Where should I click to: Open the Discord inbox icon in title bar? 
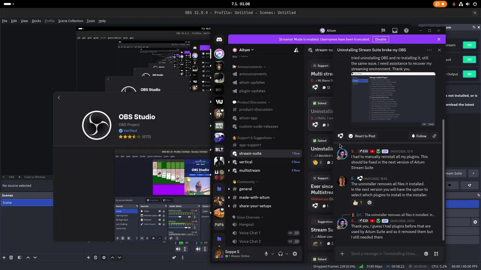(x=395, y=30)
